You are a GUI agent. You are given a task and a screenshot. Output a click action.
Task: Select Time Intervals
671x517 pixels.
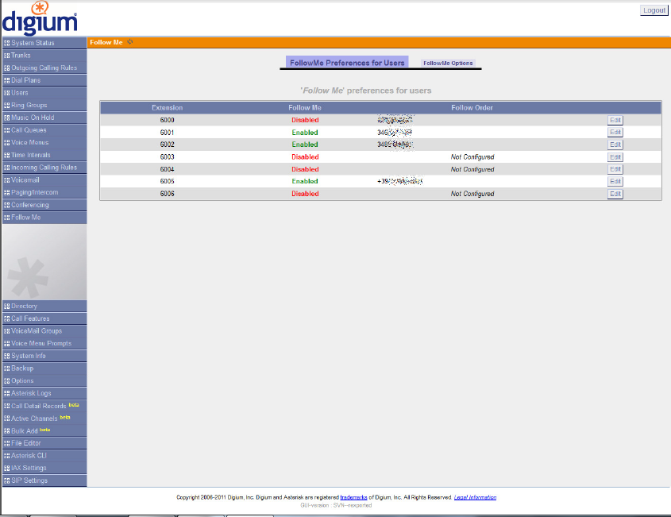coord(44,155)
